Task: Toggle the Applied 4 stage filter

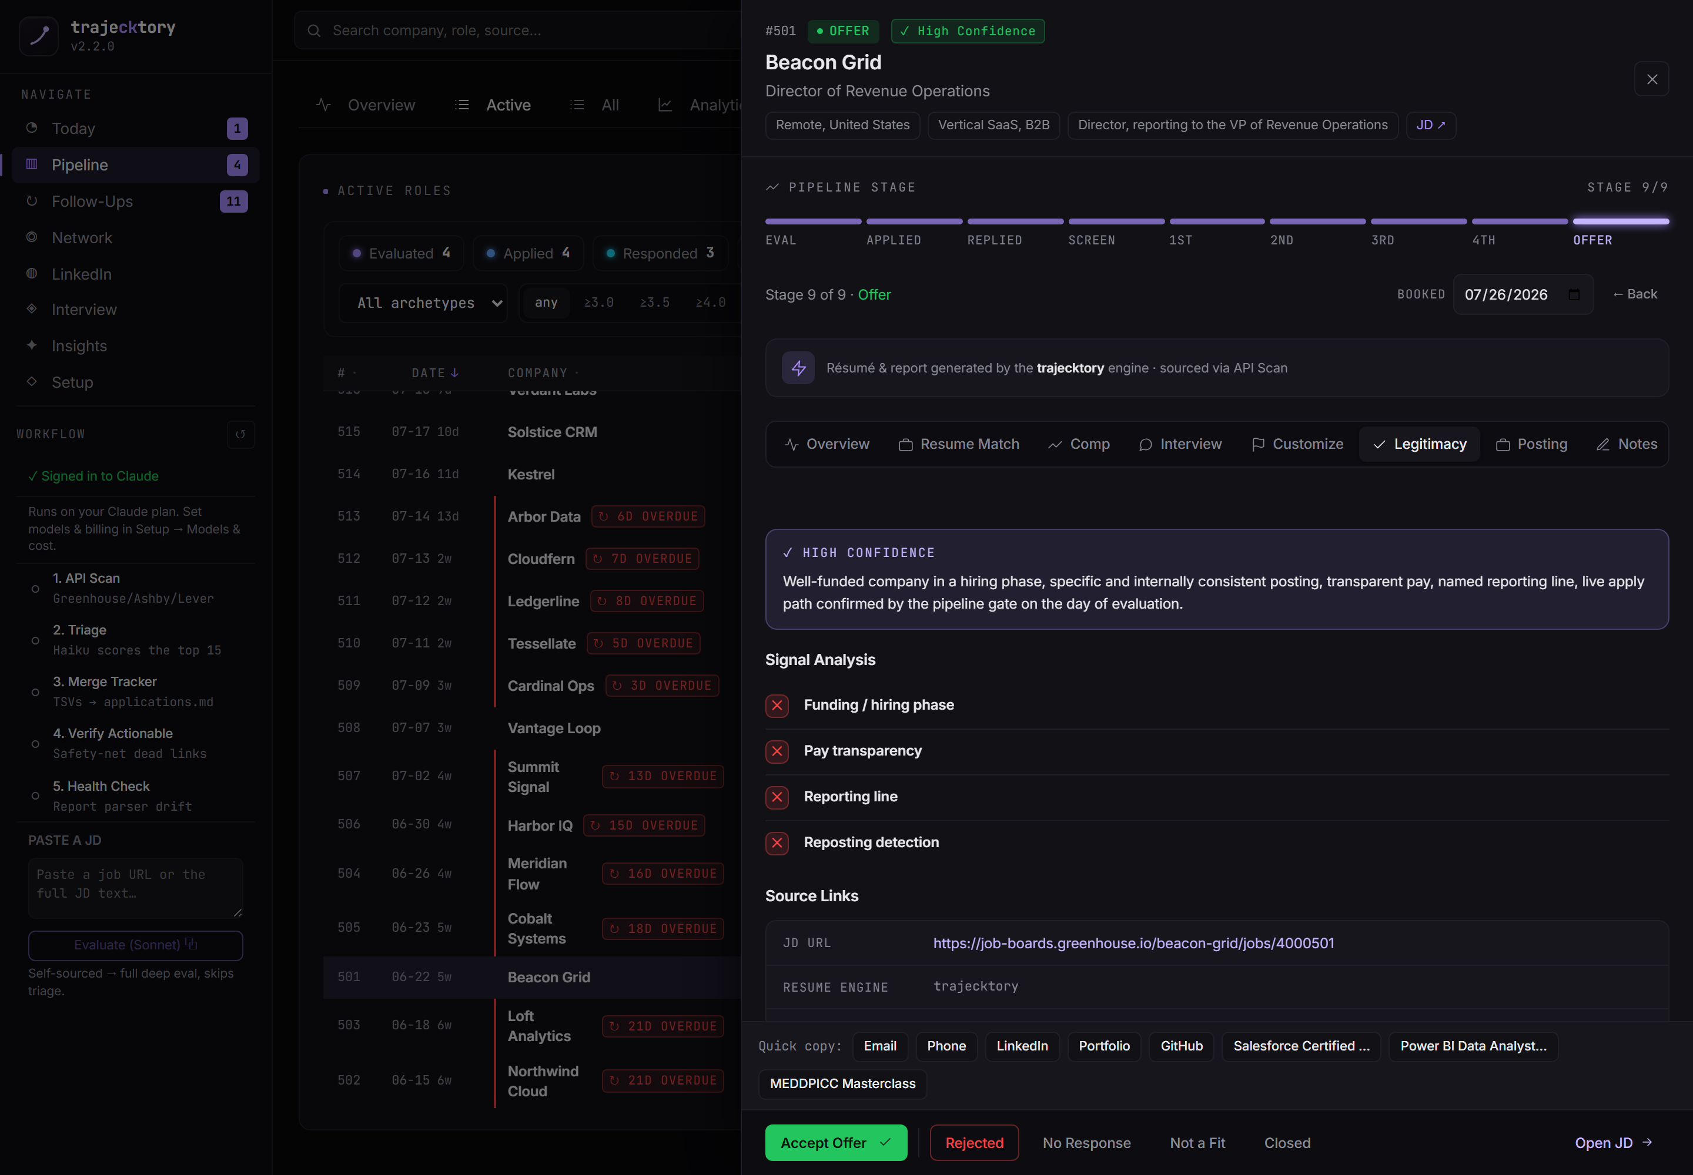Action: [528, 253]
